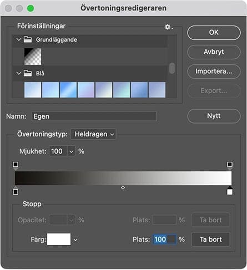This screenshot has height=270, width=247.
Task: Collapse the Grundläggande preset group
Action: [19, 39]
